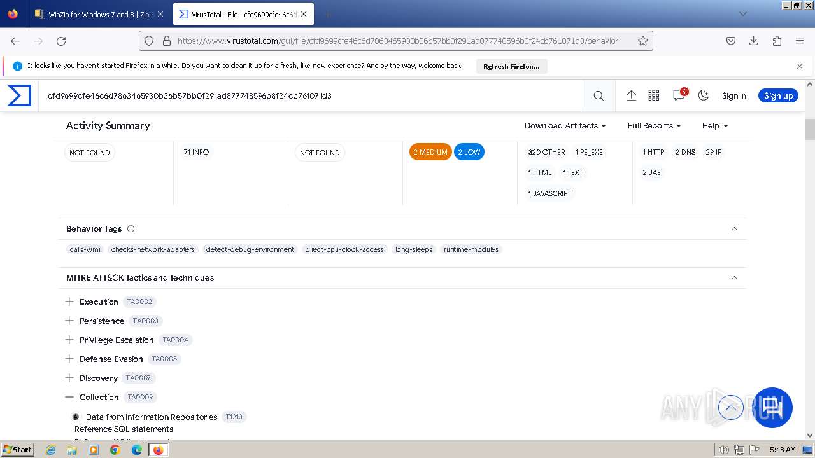Open the Pocket save icon
Image resolution: width=815 pixels, height=458 pixels.
click(731, 41)
